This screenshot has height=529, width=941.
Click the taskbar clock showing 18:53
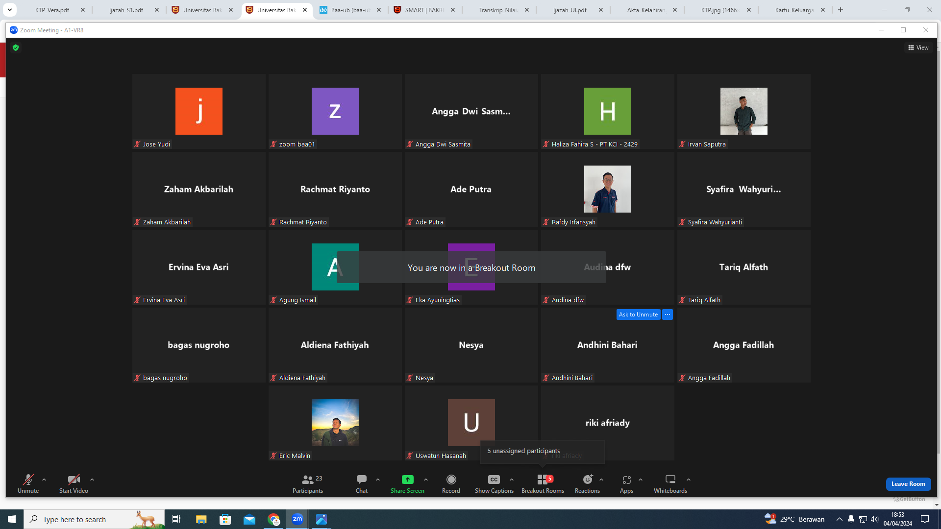tap(898, 519)
